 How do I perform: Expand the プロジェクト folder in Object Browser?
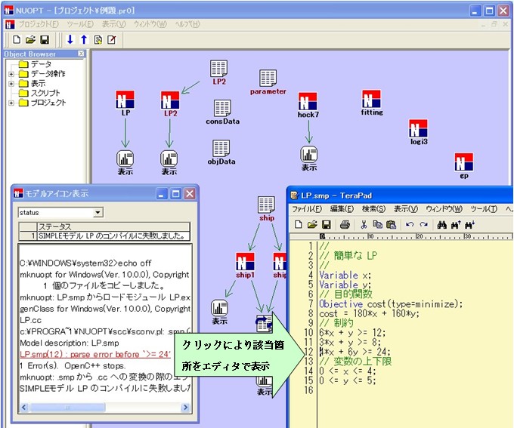tap(11, 103)
